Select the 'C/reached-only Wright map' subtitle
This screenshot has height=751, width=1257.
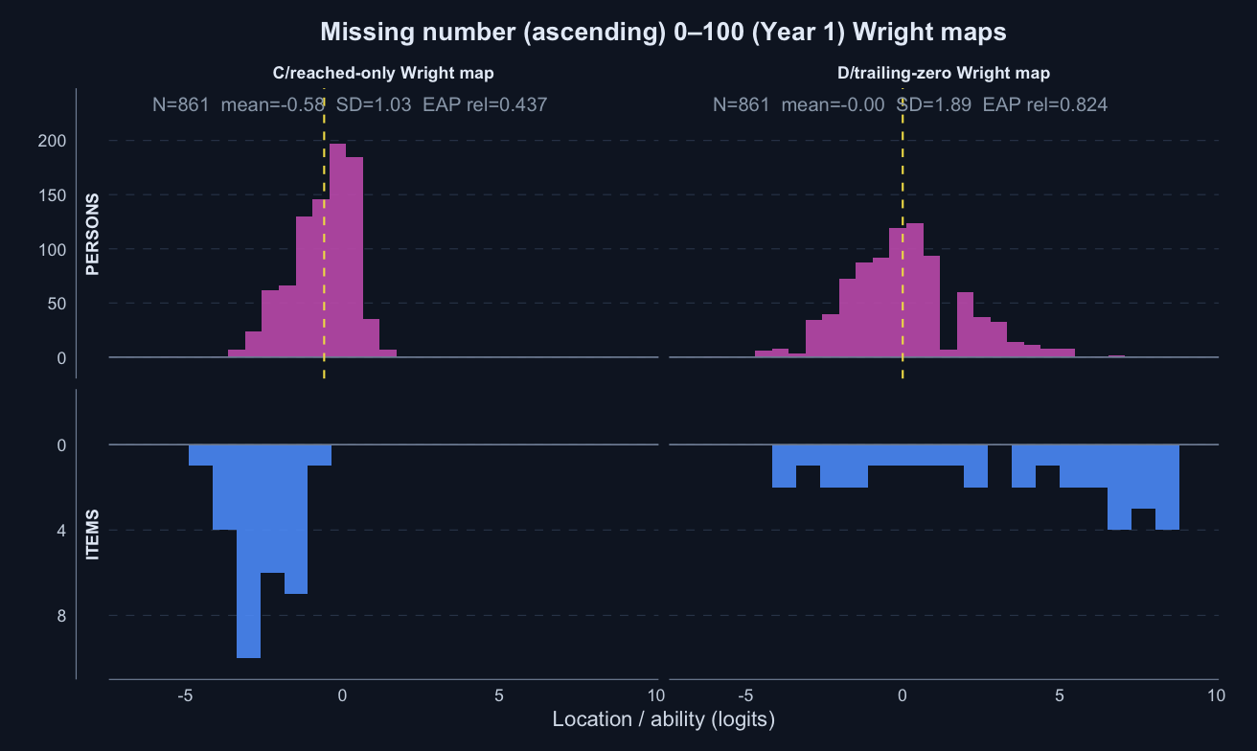coord(383,73)
